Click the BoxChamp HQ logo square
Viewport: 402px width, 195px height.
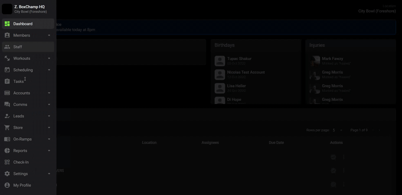click(7, 9)
